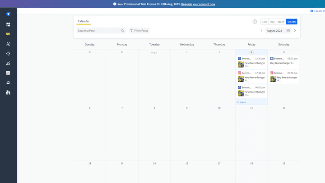Select date 5 on Saturday

[284, 52]
